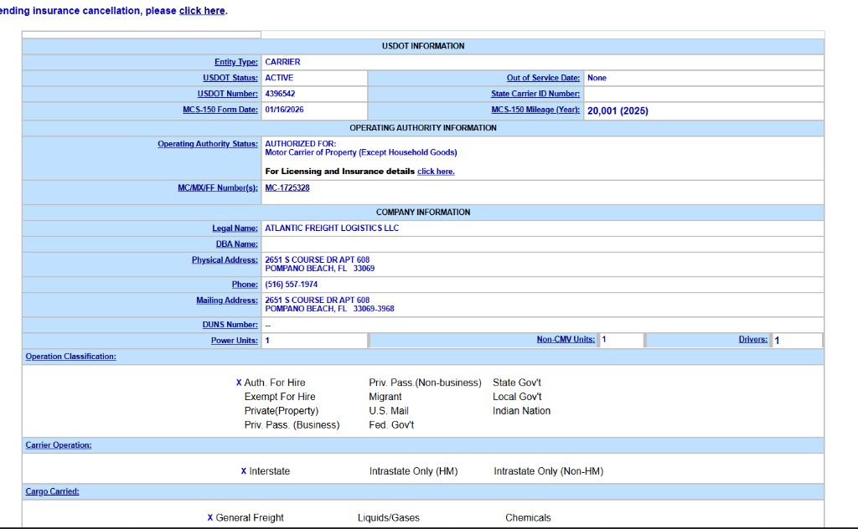Click the Liquids/Gases cargo entry
The width and height of the screenshot is (858, 529).
coord(389,517)
